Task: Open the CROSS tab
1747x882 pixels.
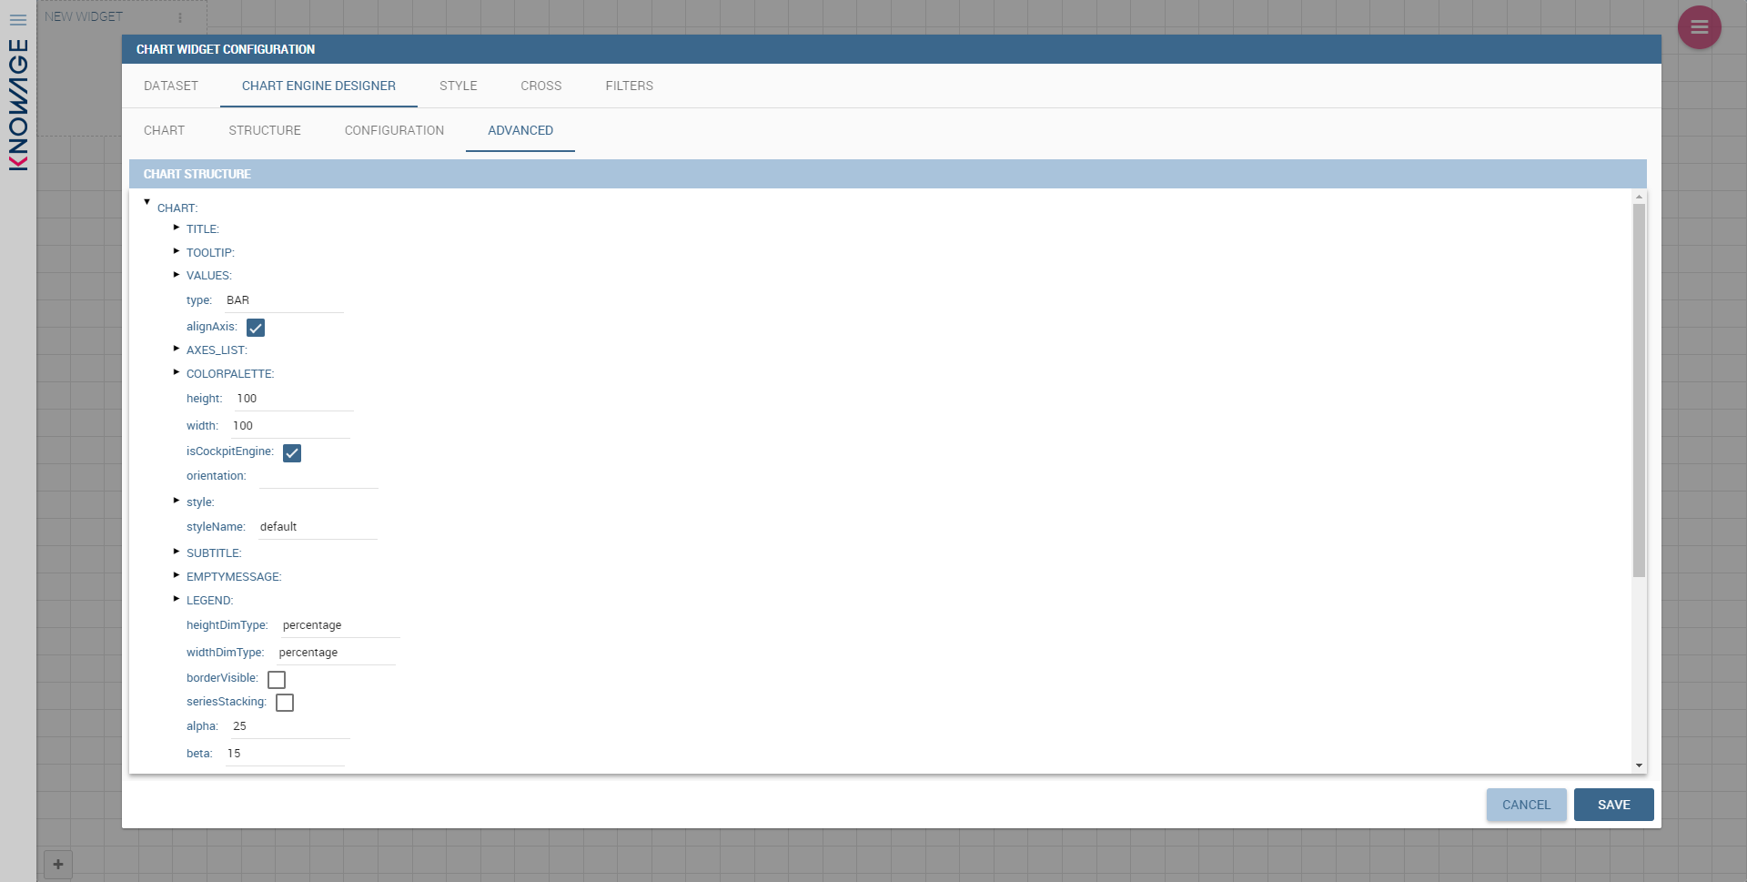Action: pos(541,86)
